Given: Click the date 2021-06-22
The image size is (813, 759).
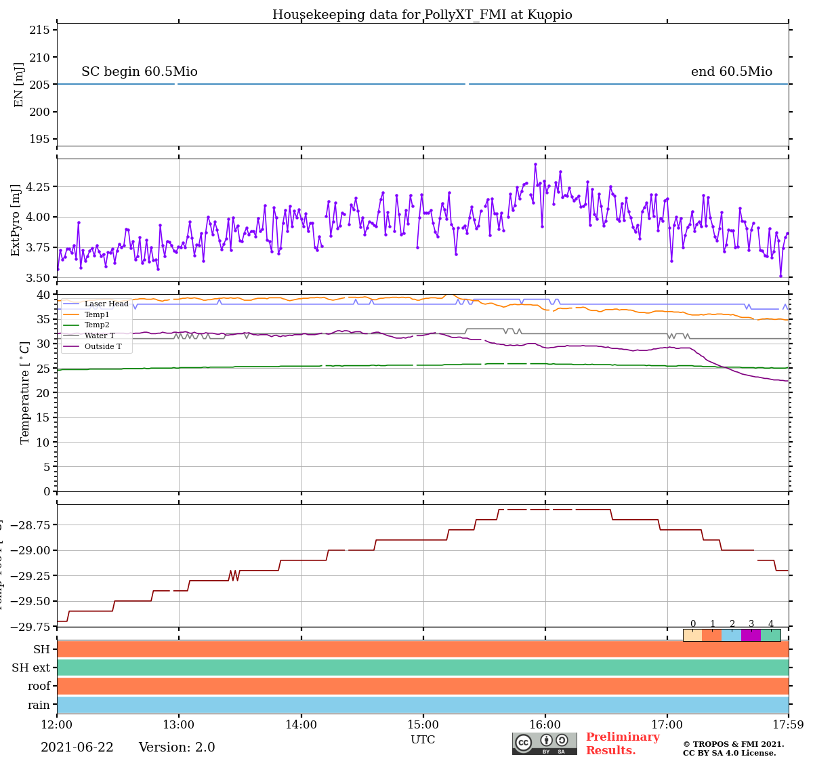Looking at the screenshot, I should click(77, 747).
